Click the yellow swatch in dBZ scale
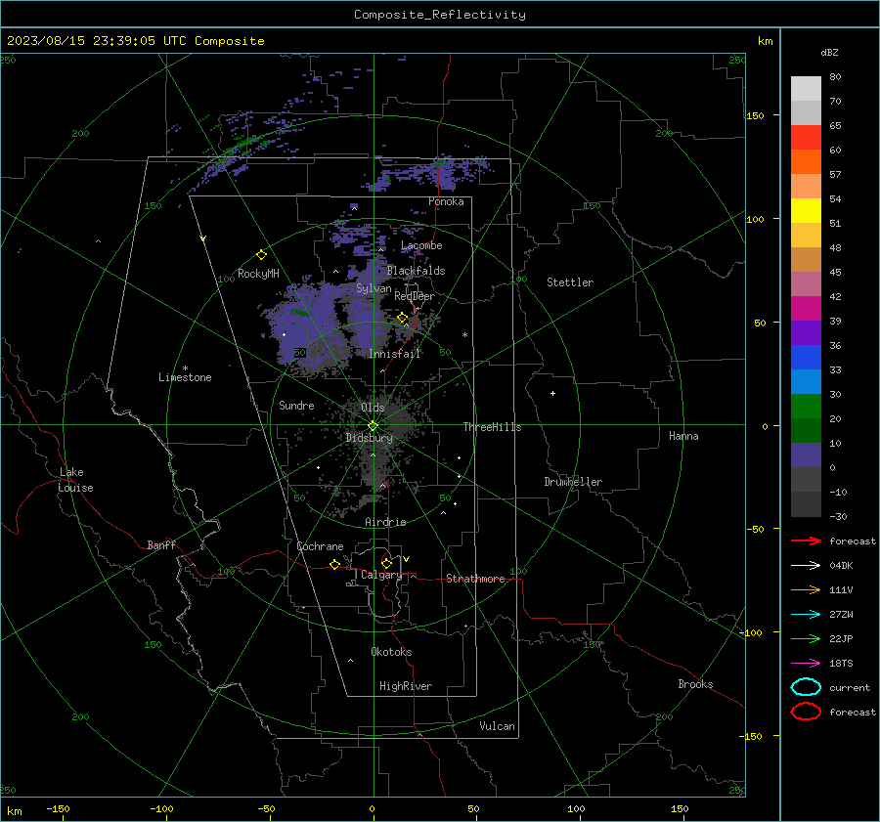The height and width of the screenshot is (822, 880). tap(806, 210)
